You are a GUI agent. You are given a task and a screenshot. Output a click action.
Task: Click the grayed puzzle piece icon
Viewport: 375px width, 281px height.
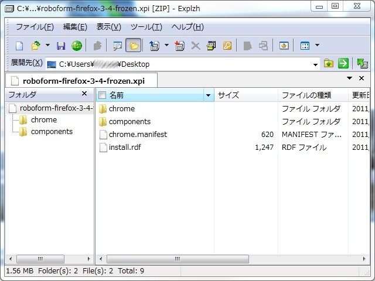point(97,46)
